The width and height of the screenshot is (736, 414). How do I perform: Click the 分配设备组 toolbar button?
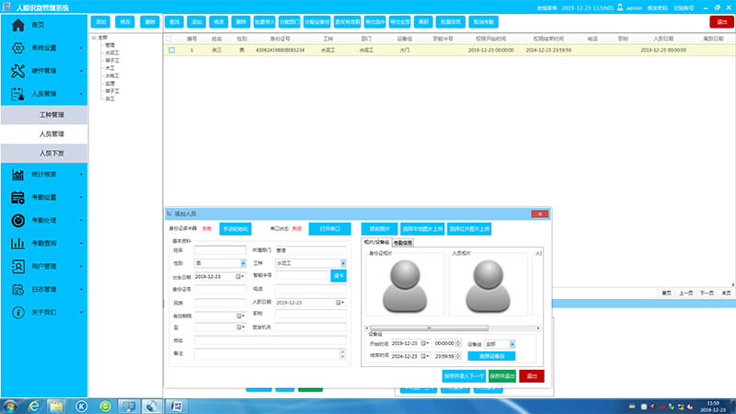click(316, 22)
